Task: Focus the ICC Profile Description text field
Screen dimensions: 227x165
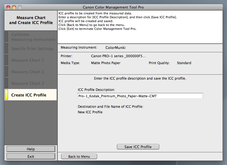Action: pos(140,96)
